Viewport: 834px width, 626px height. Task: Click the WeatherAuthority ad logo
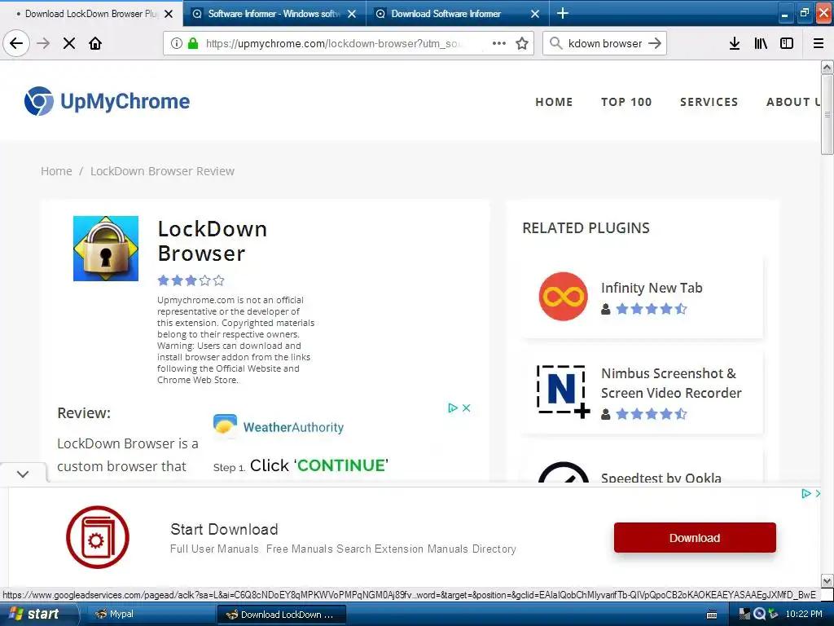279,427
